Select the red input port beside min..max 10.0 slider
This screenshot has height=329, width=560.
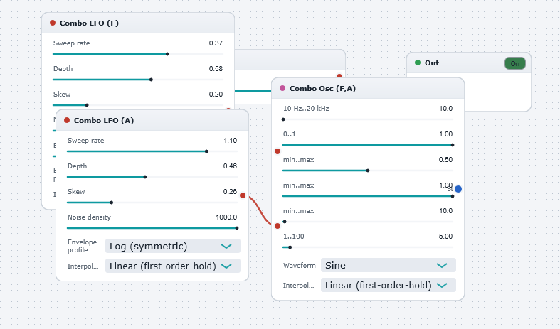pos(278,226)
